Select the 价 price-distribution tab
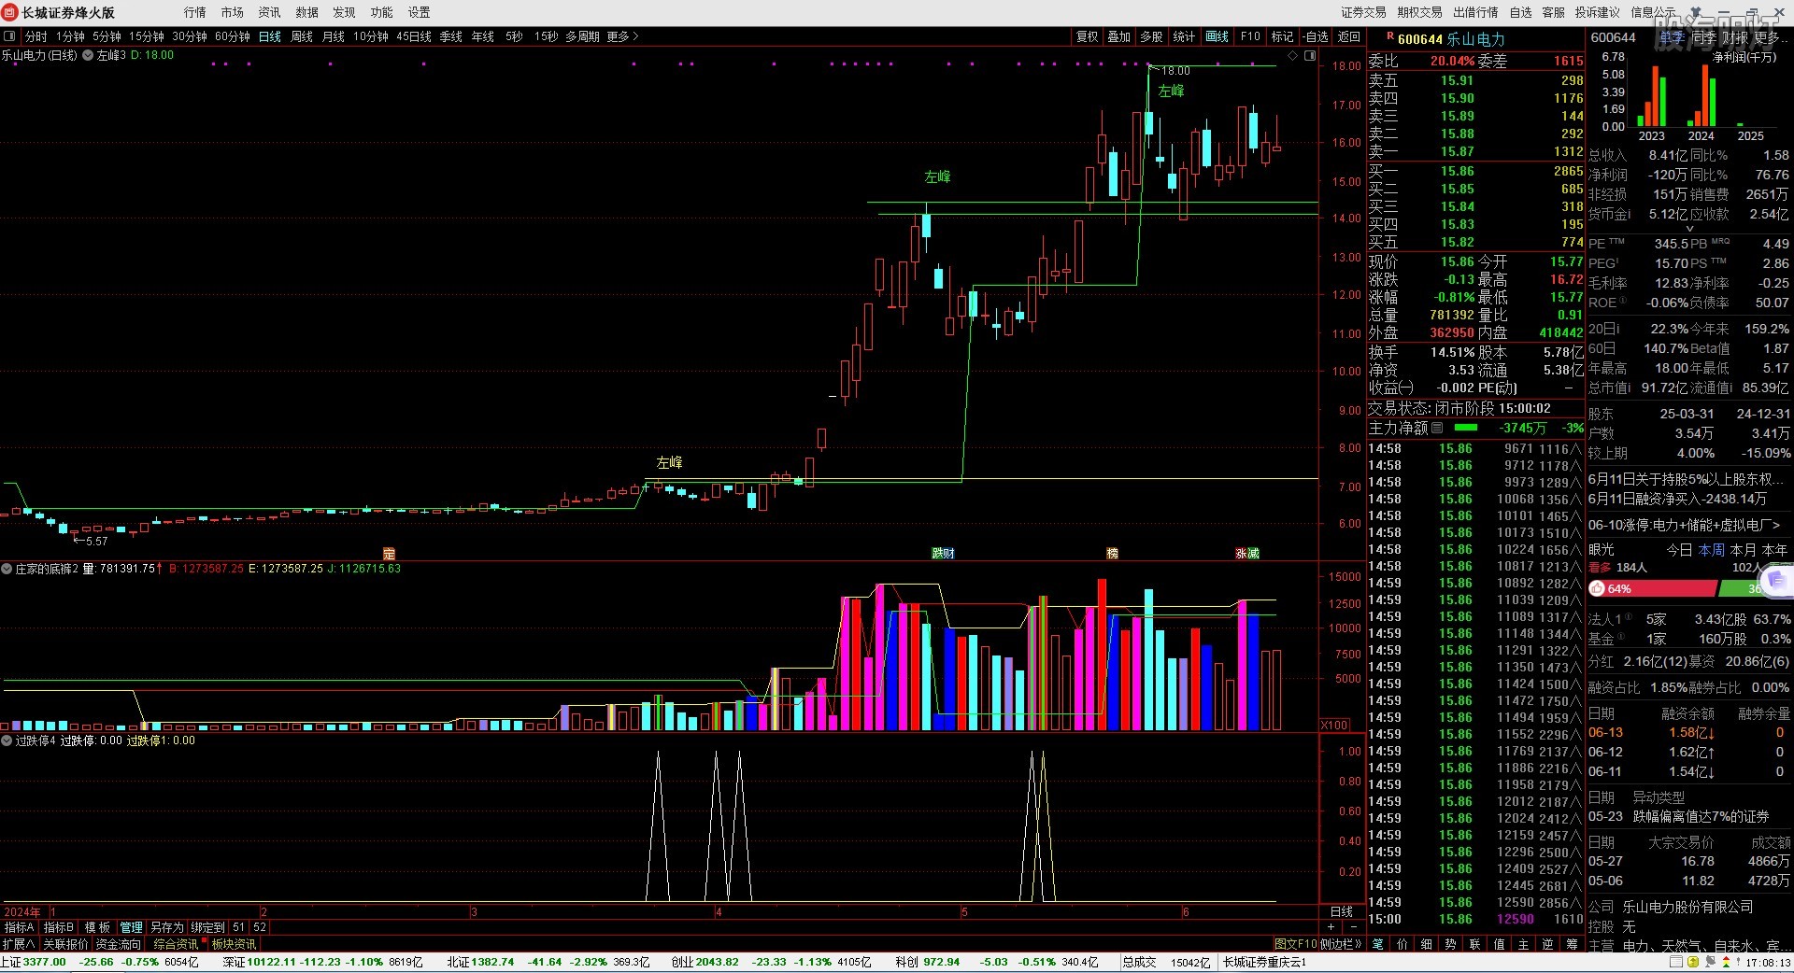 [1402, 944]
